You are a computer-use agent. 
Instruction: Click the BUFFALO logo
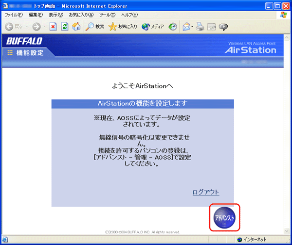[24, 41]
